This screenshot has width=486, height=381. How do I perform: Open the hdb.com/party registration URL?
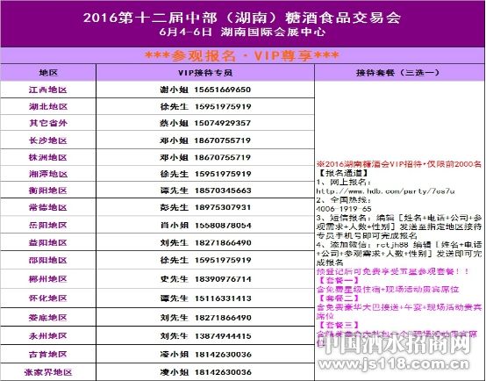[x=385, y=191]
